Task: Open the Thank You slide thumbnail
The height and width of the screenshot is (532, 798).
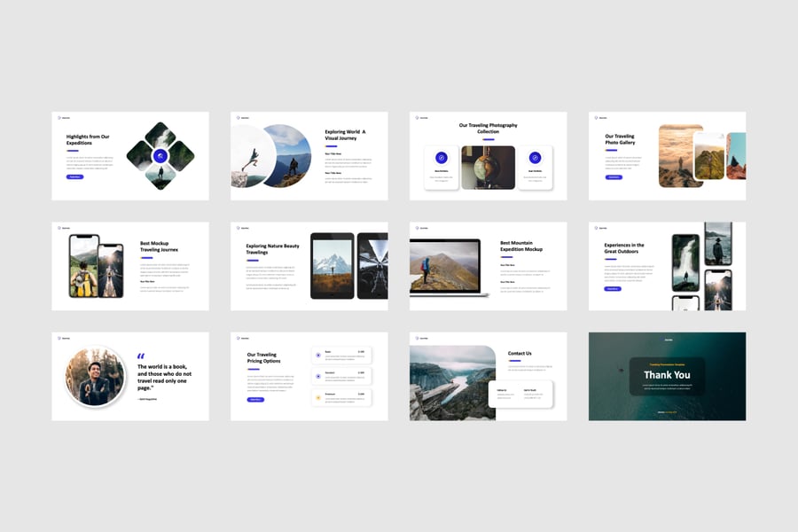Action: [667, 376]
